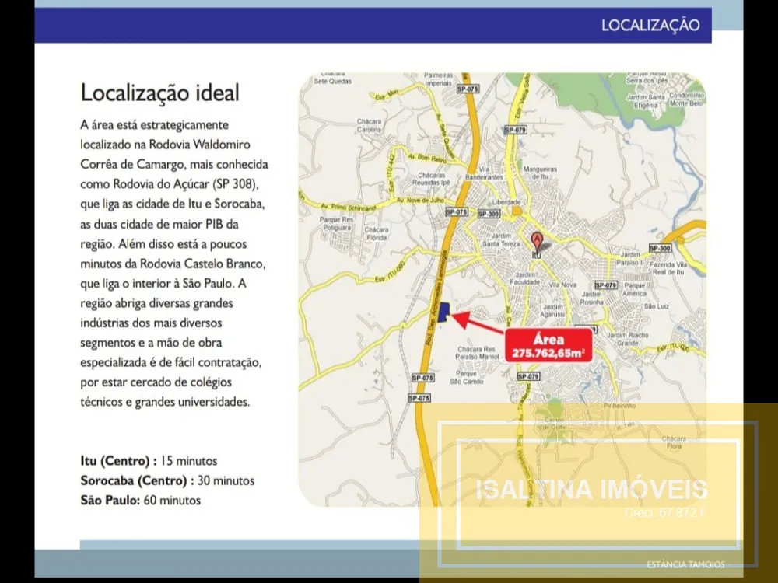778x583 pixels.
Task: Click the 'Rodovia do Açúcar (SP 308)' text
Action: point(186,184)
